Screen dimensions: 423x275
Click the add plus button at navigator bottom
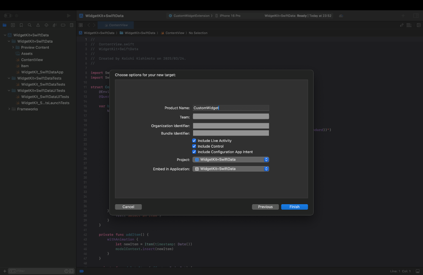click(5, 271)
